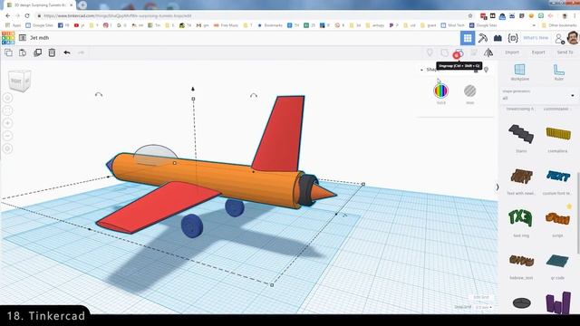
Task: Select the Text with newline shape
Action: coord(521,177)
